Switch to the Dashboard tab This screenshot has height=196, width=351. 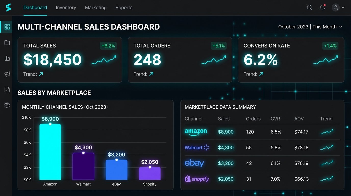pyautogui.click(x=35, y=8)
